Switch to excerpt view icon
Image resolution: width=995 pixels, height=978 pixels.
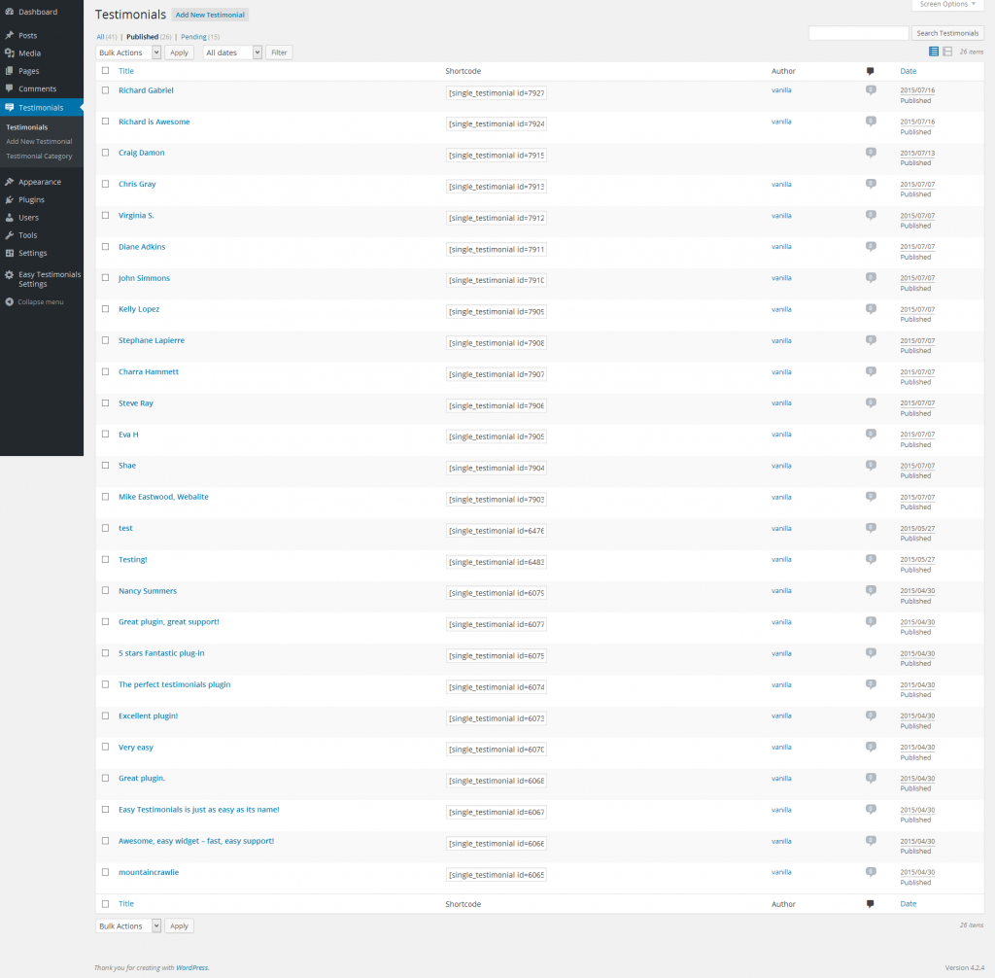point(947,52)
